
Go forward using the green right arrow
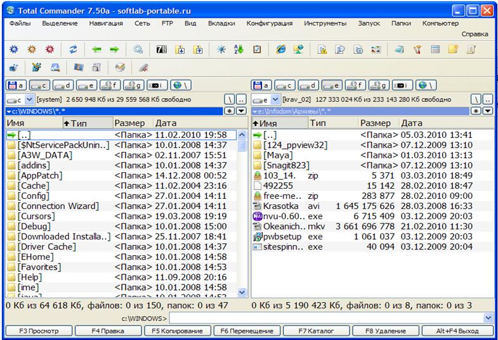(114, 49)
